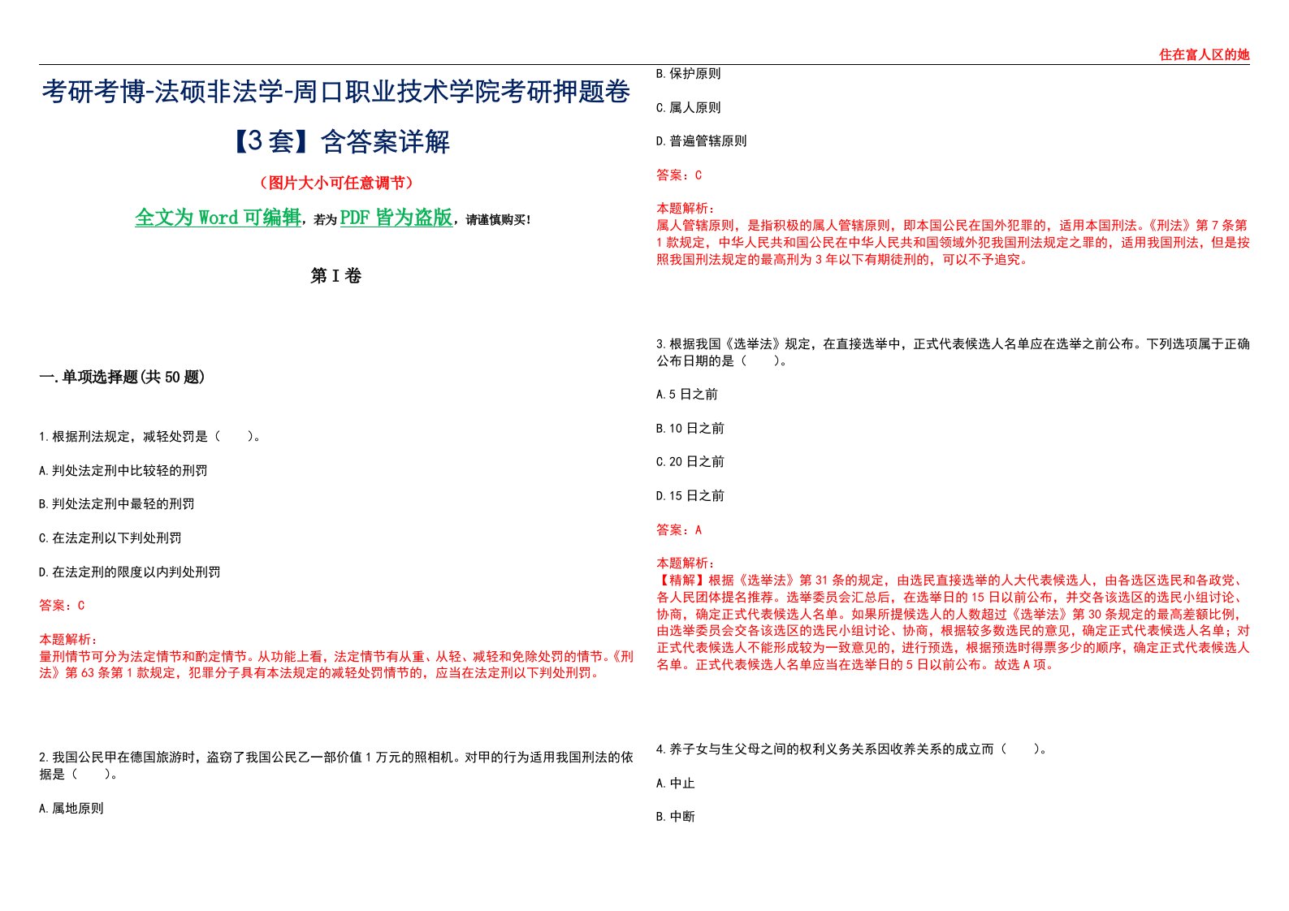Click question 3 about 《选举法》规定
Viewport: 1289px width, 911px height.
pyautogui.click(x=953, y=352)
